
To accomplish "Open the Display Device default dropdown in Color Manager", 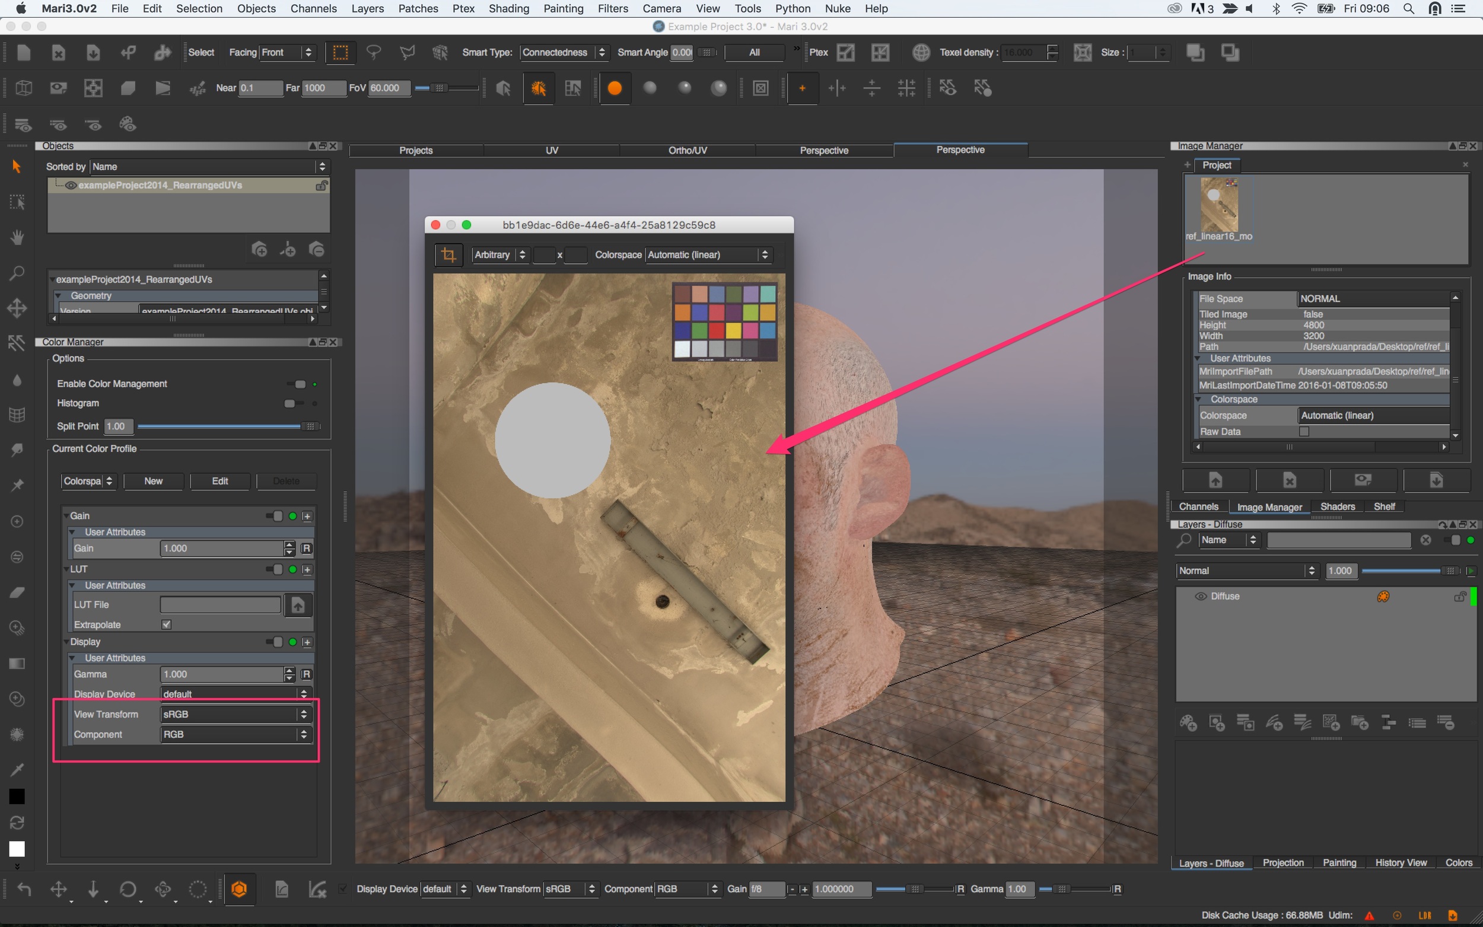I will (236, 694).
